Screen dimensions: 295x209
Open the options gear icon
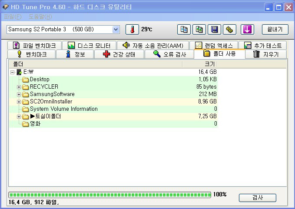[229, 30]
